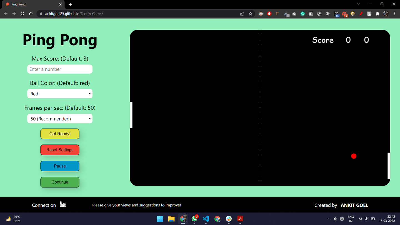The height and width of the screenshot is (225, 400).
Task: Click the concentric circles extension icon
Action: pyautogui.click(x=319, y=14)
